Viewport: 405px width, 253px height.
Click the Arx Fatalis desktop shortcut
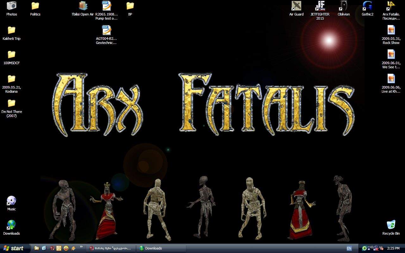coord(391,6)
